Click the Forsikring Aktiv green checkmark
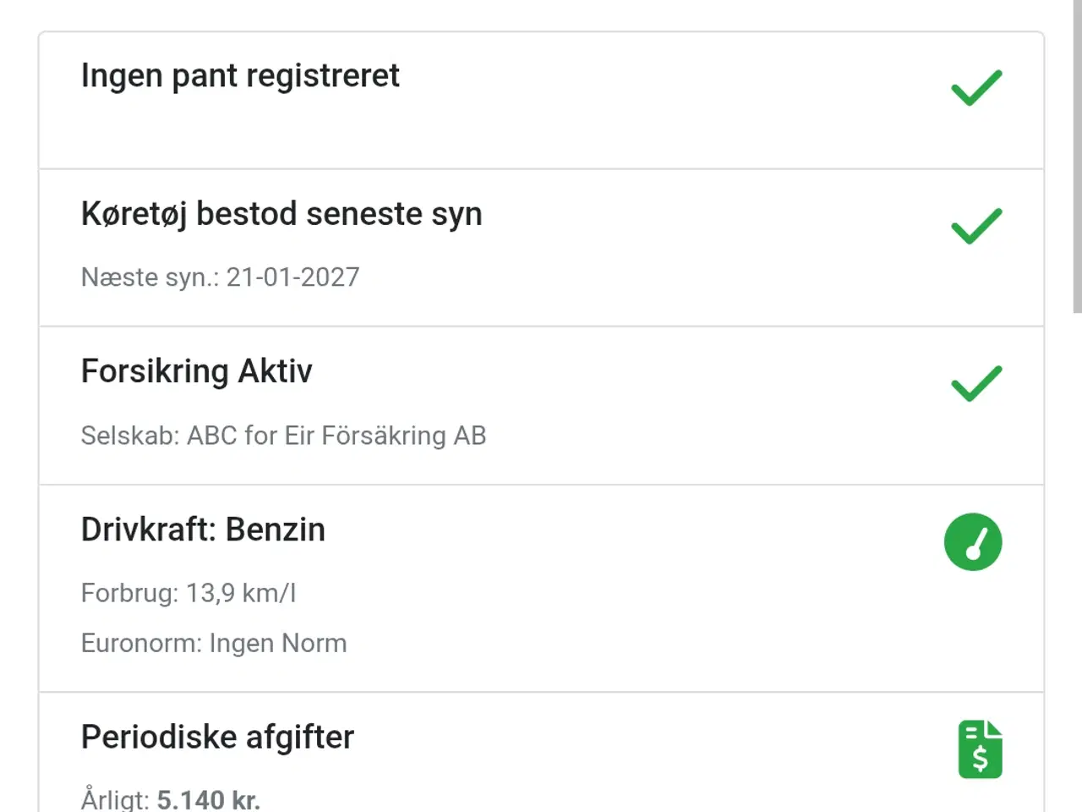This screenshot has width=1082, height=812. 976,383
